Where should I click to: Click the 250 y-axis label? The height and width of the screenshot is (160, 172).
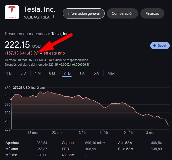point(7,121)
